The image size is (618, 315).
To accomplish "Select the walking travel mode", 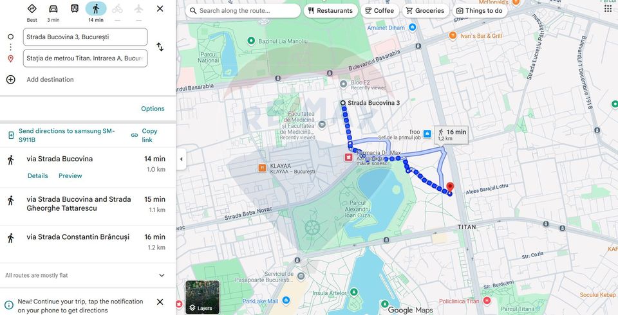I will click(x=96, y=8).
